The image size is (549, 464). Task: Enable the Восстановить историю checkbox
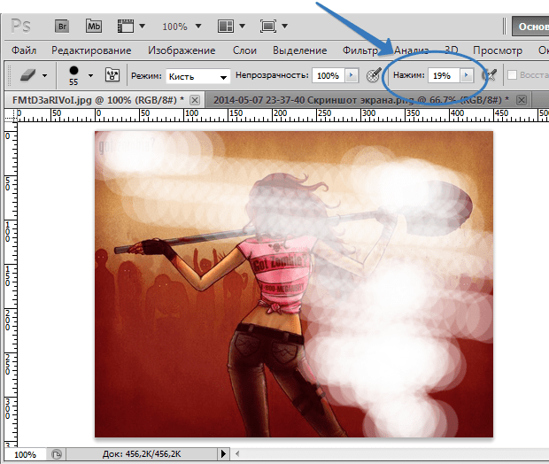(512, 75)
